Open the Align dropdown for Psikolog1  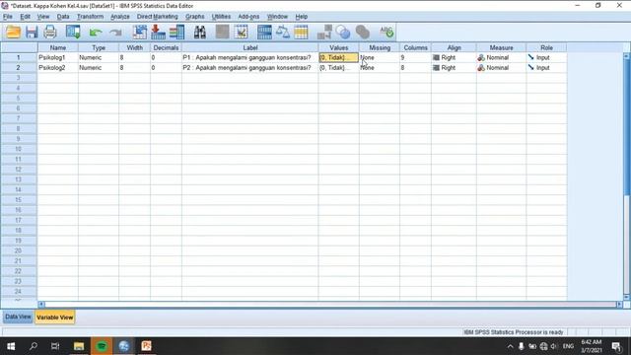(x=454, y=57)
